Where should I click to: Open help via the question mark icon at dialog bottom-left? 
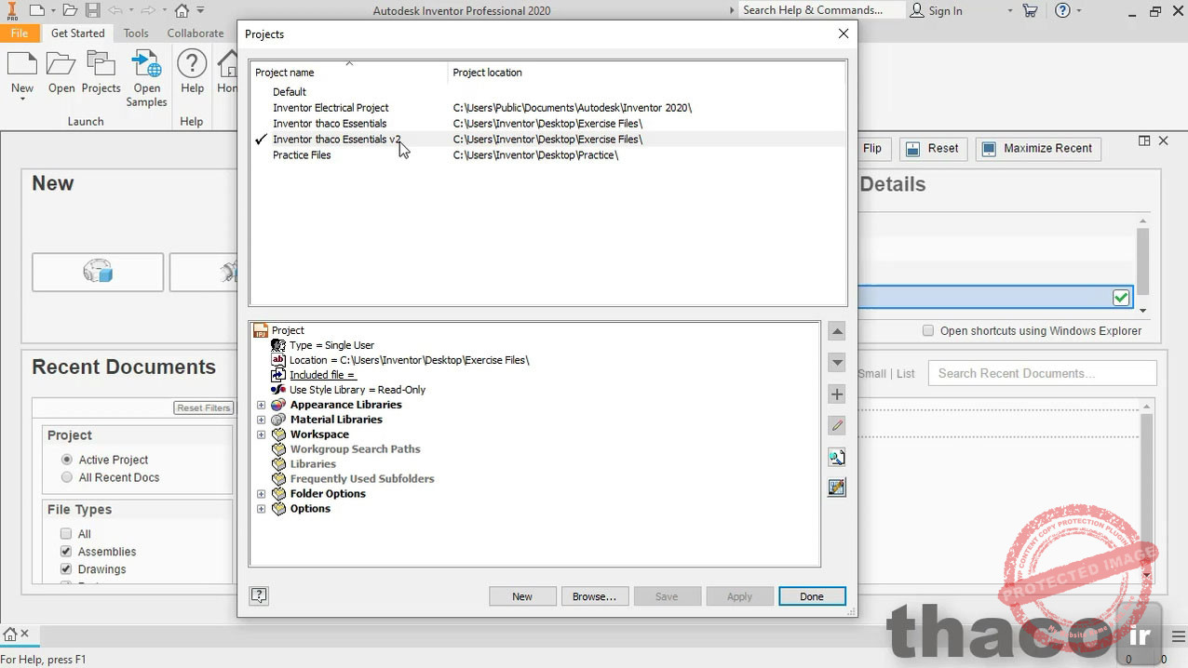[x=260, y=596]
